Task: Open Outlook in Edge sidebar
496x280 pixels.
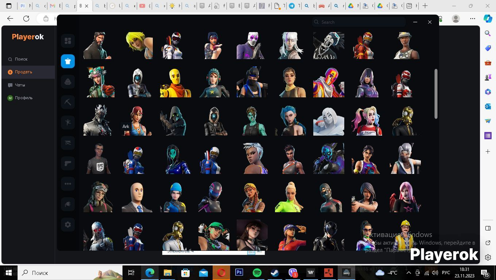Action: 488,106
